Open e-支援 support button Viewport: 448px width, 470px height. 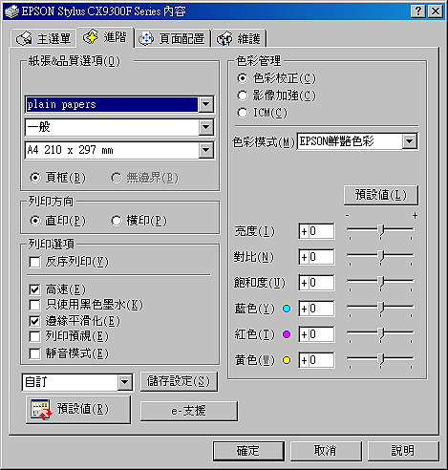189,411
